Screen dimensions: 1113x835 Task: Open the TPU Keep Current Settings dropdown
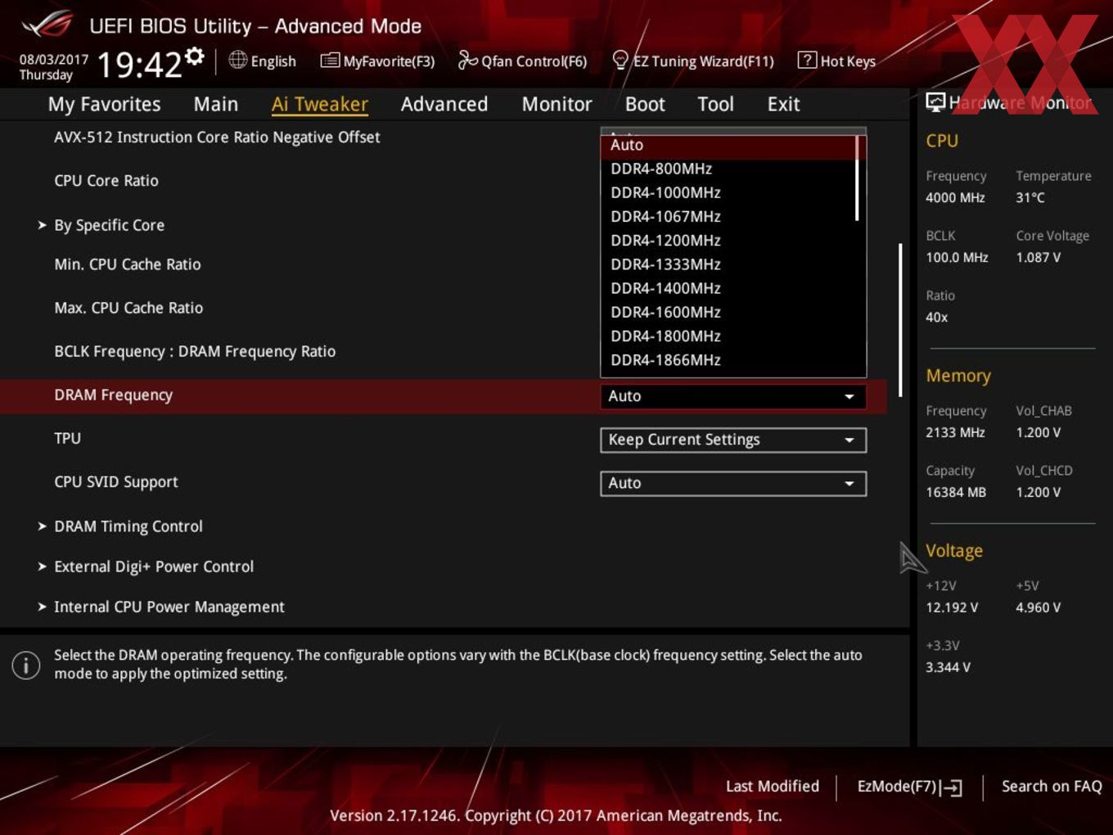733,440
